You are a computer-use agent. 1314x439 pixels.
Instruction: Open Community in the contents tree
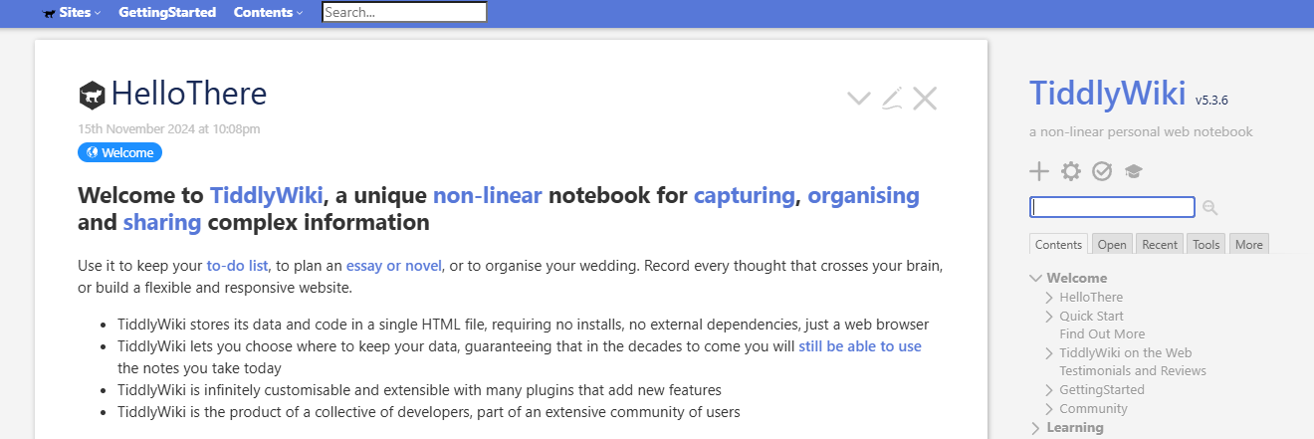point(1093,409)
